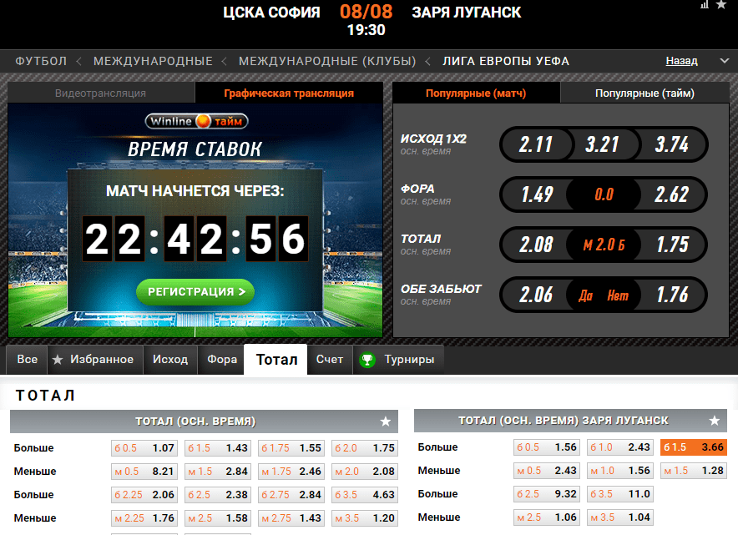The height and width of the screenshot is (535, 738).
Task: Favorite the ТОТАЛ ЗАРЯ ЛУГАНСК market star
Action: pyautogui.click(x=714, y=421)
